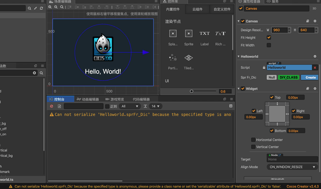Image resolution: width=321 pixels, height=189 pixels.
Task: Zoom in the scene editor view
Action: [50, 7]
